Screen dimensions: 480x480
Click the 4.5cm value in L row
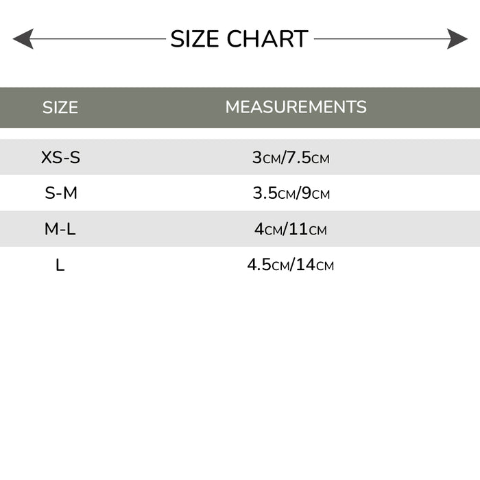pos(268,265)
